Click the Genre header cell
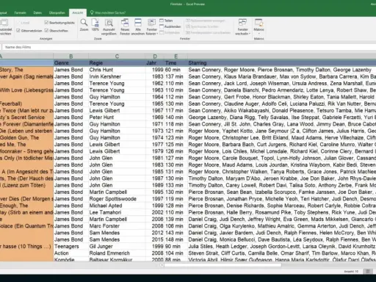 71,63
